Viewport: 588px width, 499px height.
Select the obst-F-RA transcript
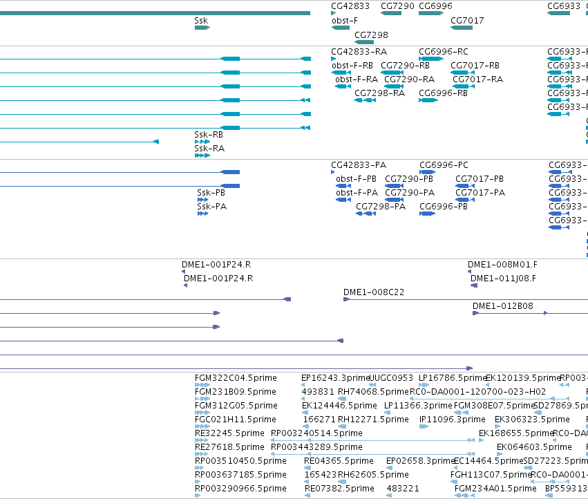pyautogui.click(x=343, y=86)
